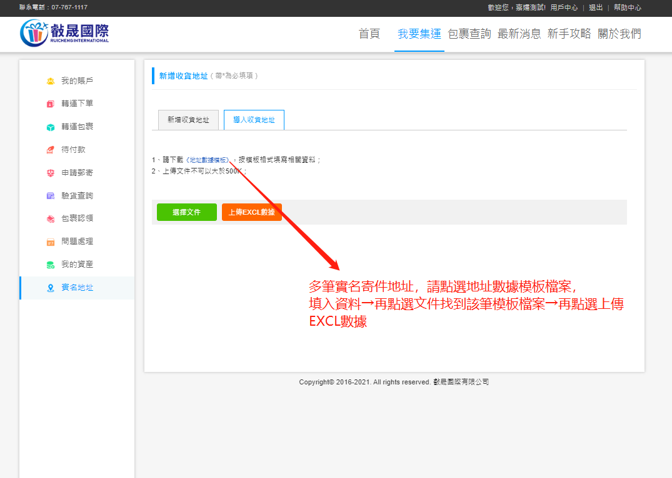This screenshot has height=478, width=672.
Task: Click the 問題處理 orange icon
Action: point(51,241)
